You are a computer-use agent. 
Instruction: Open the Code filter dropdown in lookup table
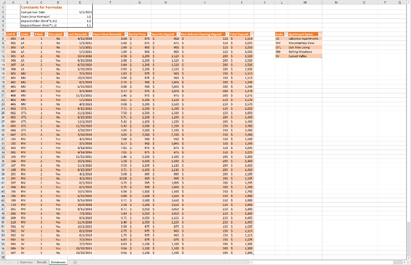click(x=286, y=34)
